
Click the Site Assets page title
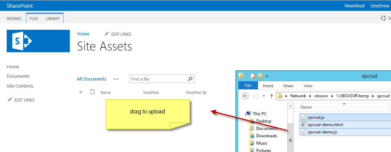pos(105,46)
